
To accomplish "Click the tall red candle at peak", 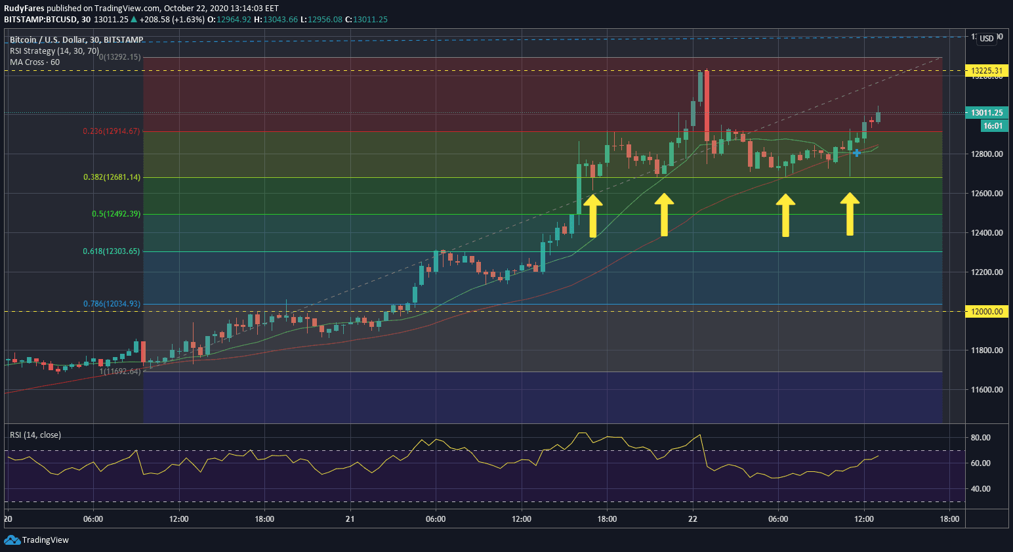I will 707,105.
